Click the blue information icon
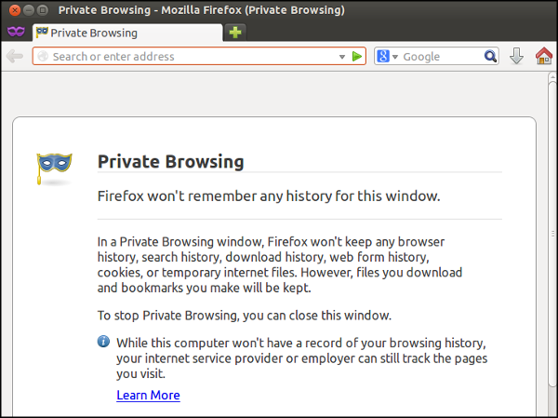The width and height of the screenshot is (558, 418). tap(104, 342)
